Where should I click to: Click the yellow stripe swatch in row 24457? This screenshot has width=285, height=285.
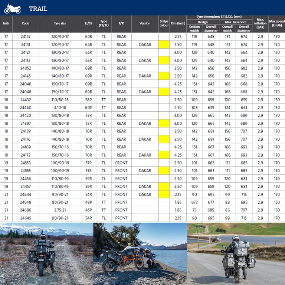[164, 187]
